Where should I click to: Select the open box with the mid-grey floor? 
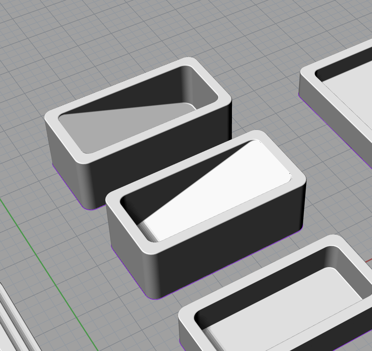coord(138,133)
